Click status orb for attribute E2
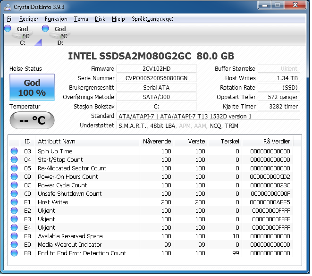The width and height of the screenshot is (312, 276). pos(14,210)
